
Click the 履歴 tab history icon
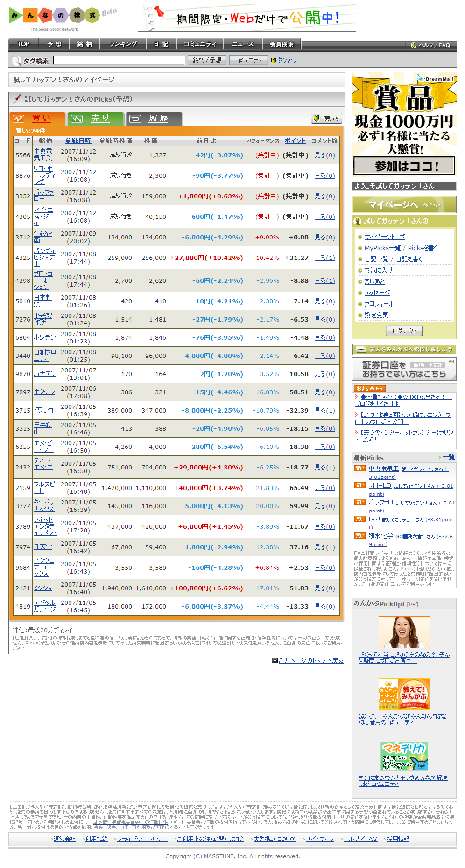(x=135, y=119)
